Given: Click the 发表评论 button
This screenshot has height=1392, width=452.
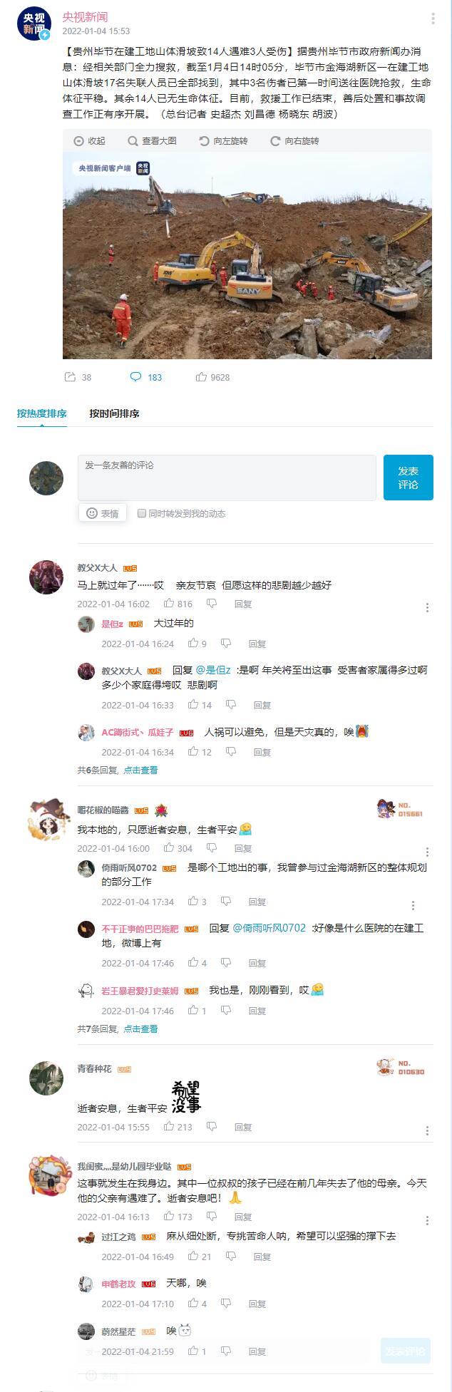Looking at the screenshot, I should pyautogui.click(x=408, y=478).
